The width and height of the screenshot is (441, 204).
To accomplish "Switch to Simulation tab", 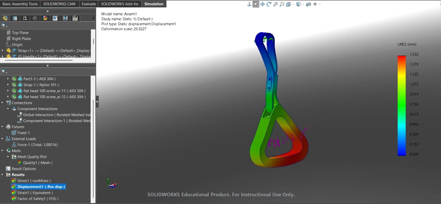I will pos(154,4).
